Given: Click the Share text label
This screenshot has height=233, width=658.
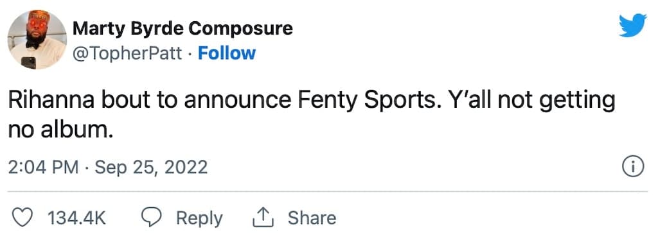Looking at the screenshot, I should pyautogui.click(x=312, y=218).
